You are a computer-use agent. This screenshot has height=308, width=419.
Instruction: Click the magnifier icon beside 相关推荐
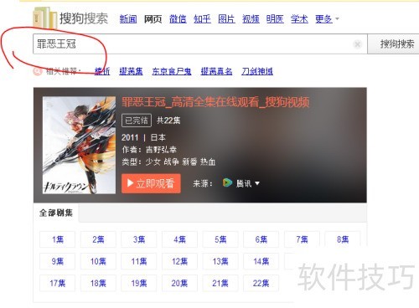pyautogui.click(x=38, y=71)
